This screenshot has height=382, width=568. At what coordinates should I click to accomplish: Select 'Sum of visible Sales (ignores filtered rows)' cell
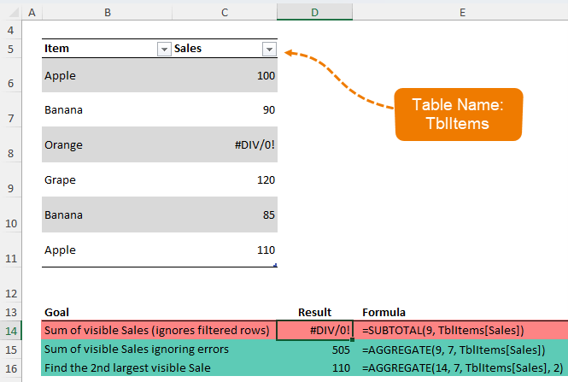[x=159, y=330]
